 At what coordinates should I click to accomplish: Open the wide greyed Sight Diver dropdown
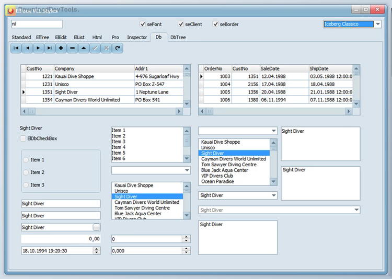pos(356,210)
